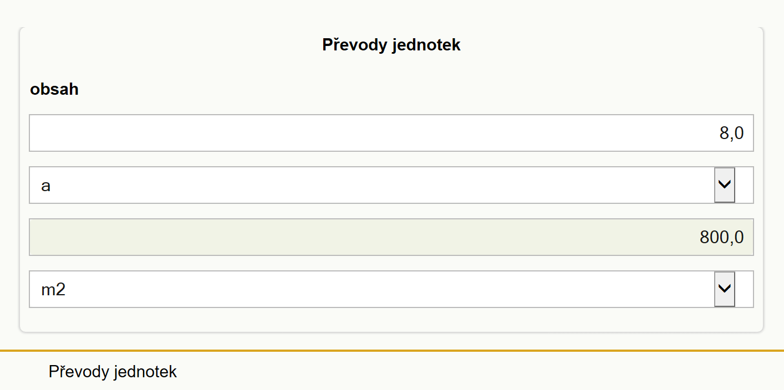Focus the input field containing 8,0
The width and height of the screenshot is (784, 390).
391,133
